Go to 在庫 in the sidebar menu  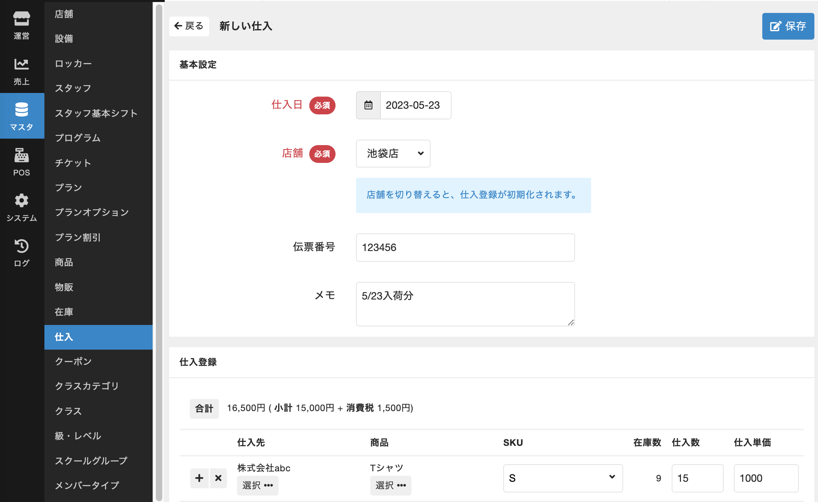[64, 312]
